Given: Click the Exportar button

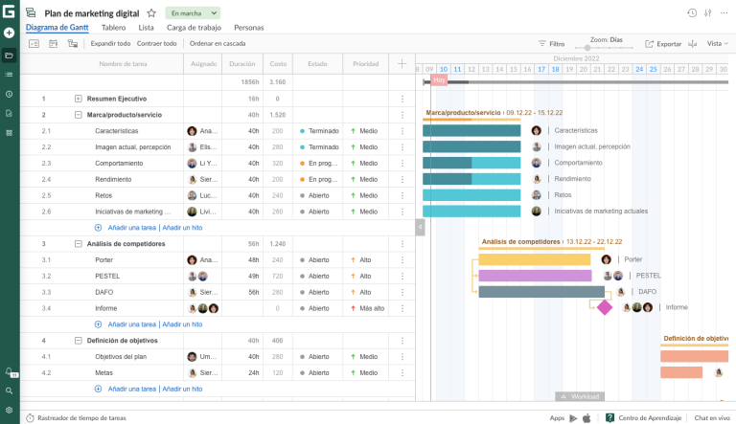Looking at the screenshot, I should [663, 44].
